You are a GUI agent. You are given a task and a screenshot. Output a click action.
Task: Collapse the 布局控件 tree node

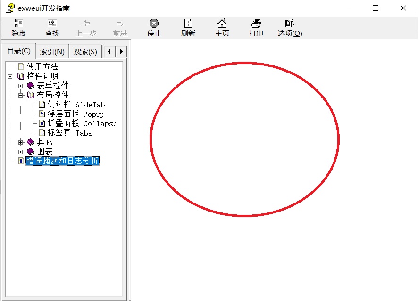[x=21, y=95]
